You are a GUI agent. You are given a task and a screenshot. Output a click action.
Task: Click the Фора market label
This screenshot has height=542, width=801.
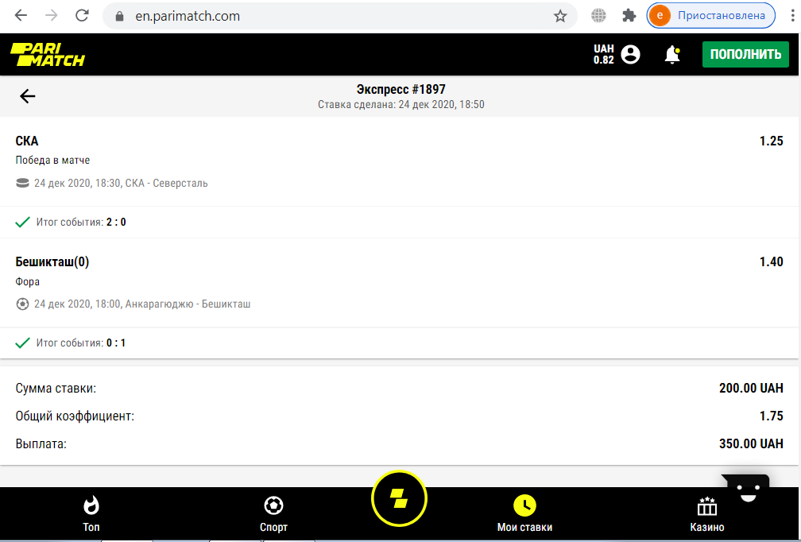28,282
